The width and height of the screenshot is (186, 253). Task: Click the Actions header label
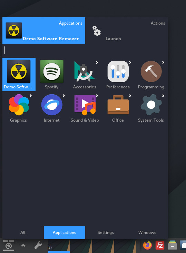158,23
